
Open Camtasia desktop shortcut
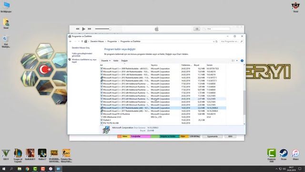pos(272,155)
